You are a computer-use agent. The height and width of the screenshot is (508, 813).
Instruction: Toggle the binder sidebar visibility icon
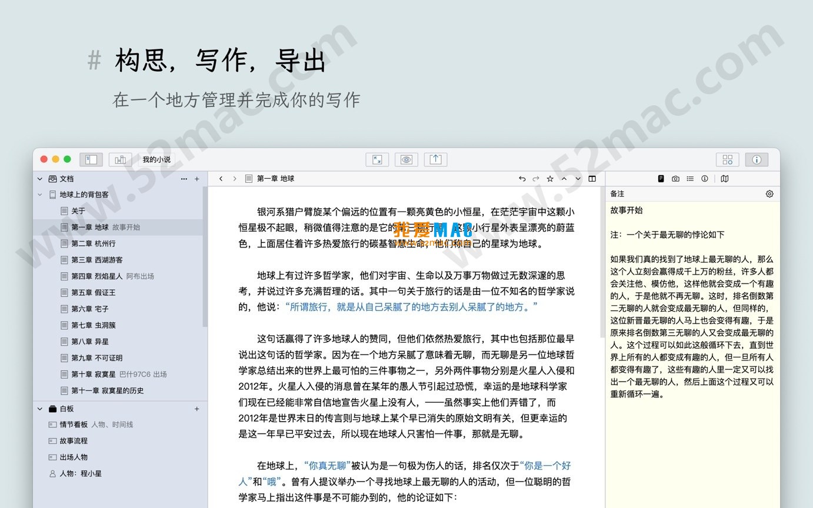click(91, 159)
